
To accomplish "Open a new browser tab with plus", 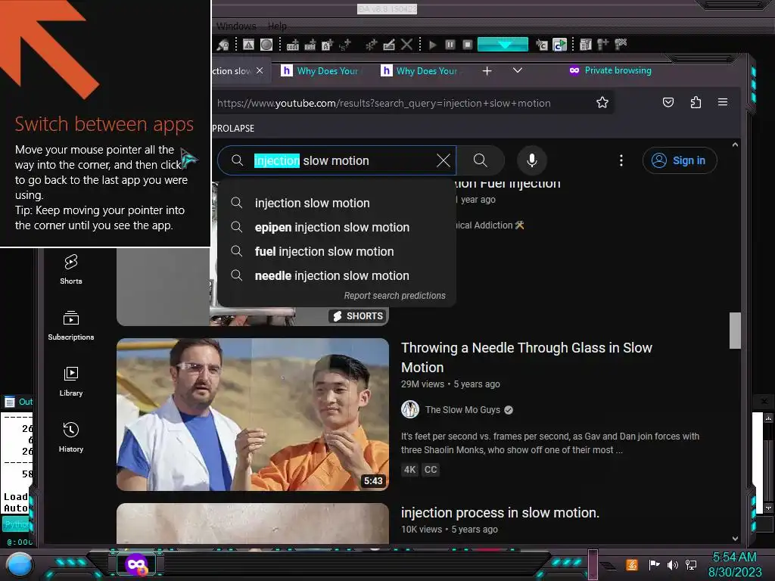I will (487, 71).
